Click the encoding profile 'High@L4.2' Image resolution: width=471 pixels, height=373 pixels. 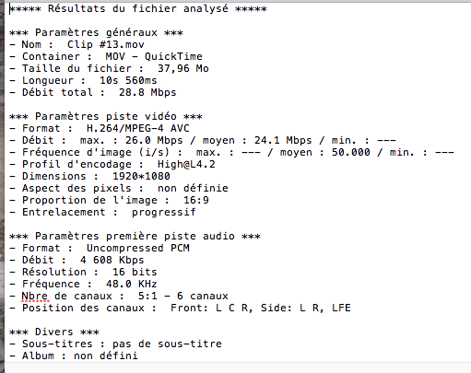click(186, 164)
